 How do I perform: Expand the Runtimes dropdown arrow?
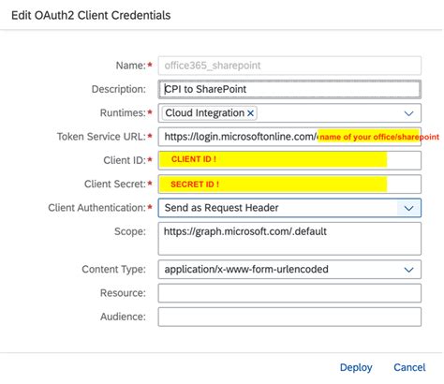(x=409, y=113)
